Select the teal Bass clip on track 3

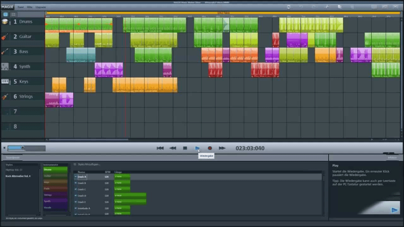click(x=81, y=55)
